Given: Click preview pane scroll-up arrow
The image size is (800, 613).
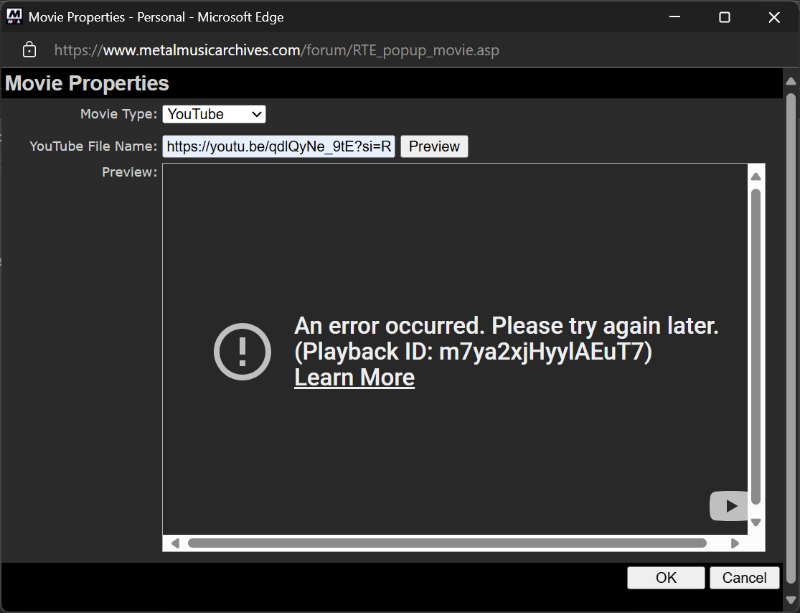Looking at the screenshot, I should [756, 177].
